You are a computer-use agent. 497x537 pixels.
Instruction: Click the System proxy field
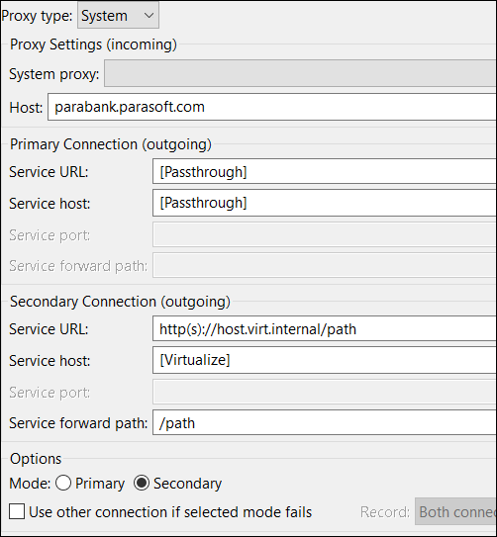300,73
